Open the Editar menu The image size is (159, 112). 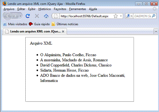pos(21,9)
